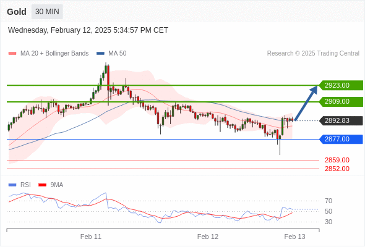Click the Gold chart title
Screen dimensions: 365x247
17,12
